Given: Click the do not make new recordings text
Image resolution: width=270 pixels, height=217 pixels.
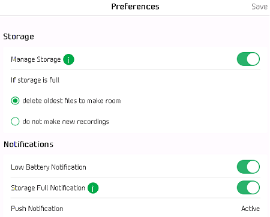Looking at the screenshot, I should (x=65, y=122).
